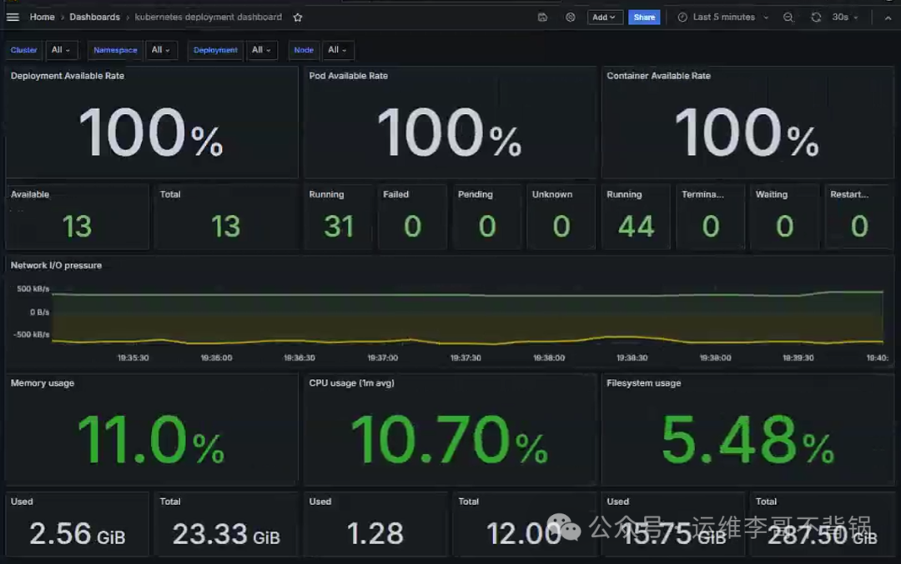
Task: Open dashboard settings gear icon
Action: 571,17
